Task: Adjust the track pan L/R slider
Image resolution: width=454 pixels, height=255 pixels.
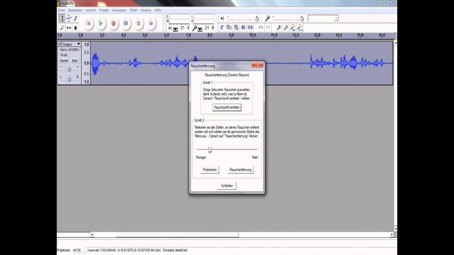Action: [x=69, y=79]
